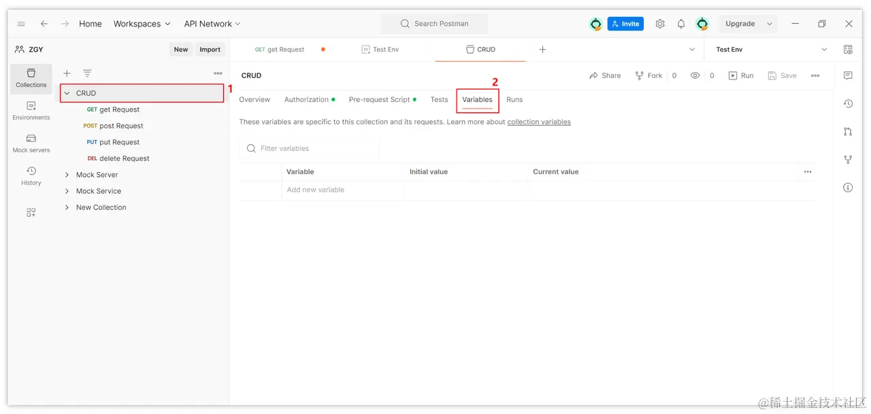This screenshot has width=871, height=414.
Task: Open the settings gear icon
Action: (660, 24)
